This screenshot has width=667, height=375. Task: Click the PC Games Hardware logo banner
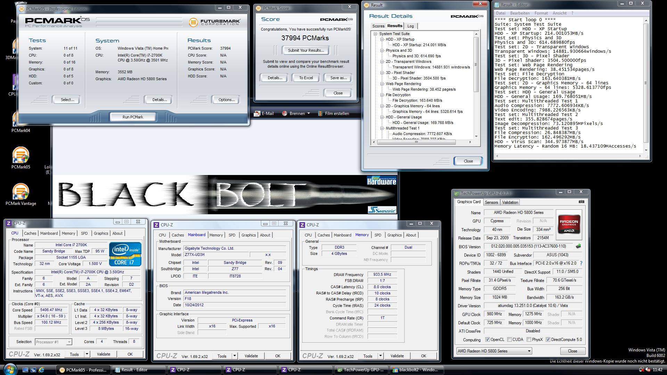point(381,181)
